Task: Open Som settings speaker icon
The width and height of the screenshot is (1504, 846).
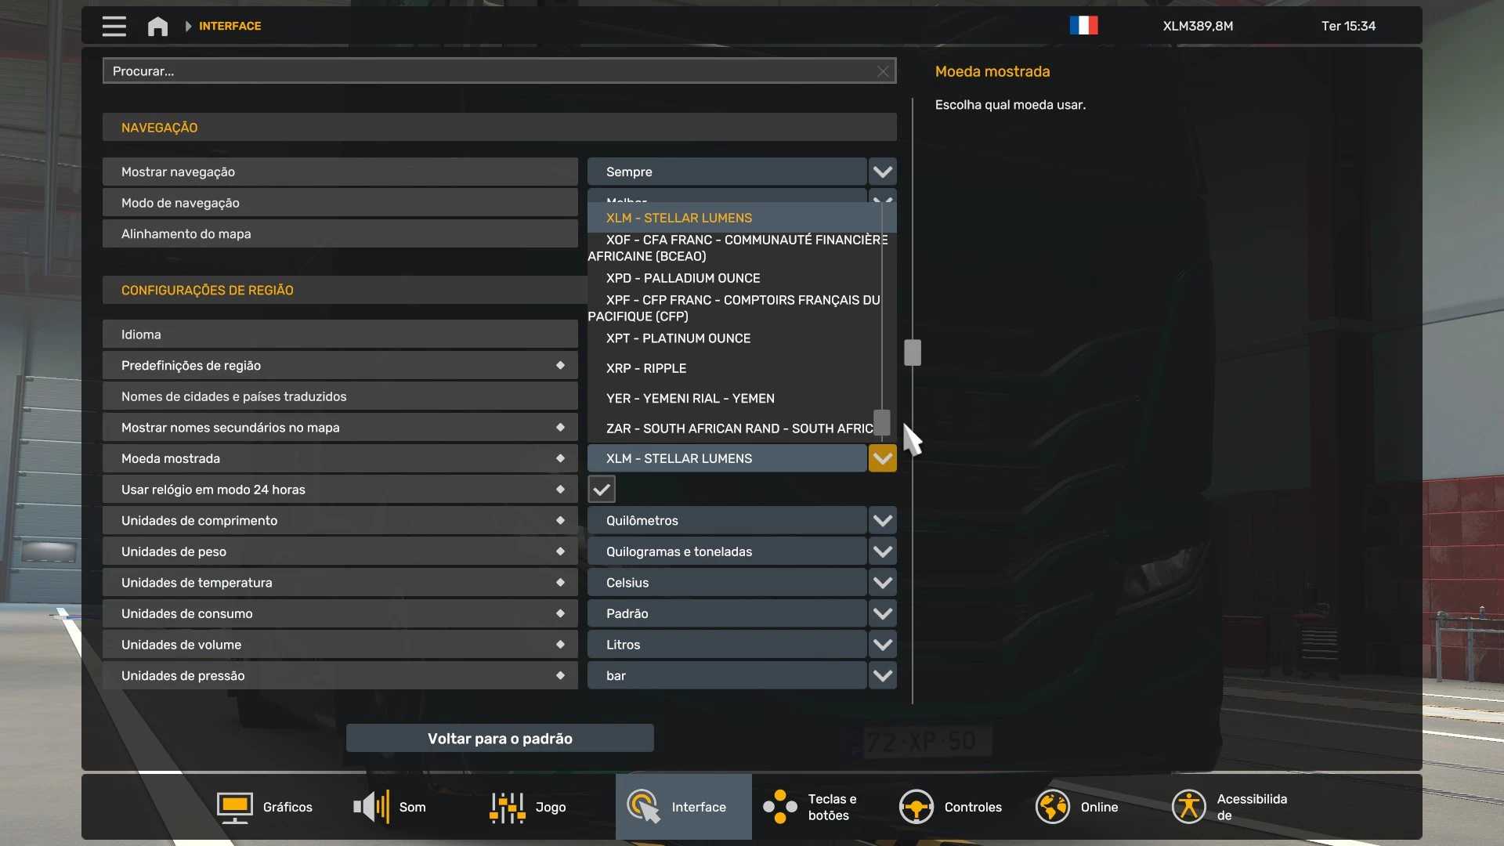Action: (371, 807)
